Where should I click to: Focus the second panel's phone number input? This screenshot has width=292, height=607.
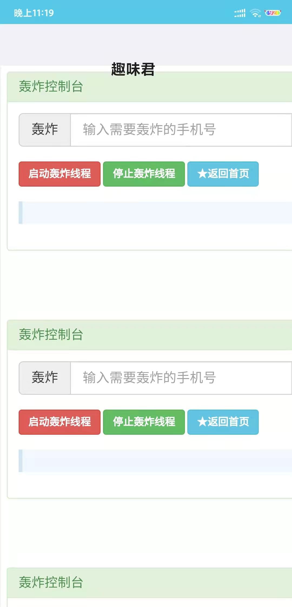coord(181,378)
